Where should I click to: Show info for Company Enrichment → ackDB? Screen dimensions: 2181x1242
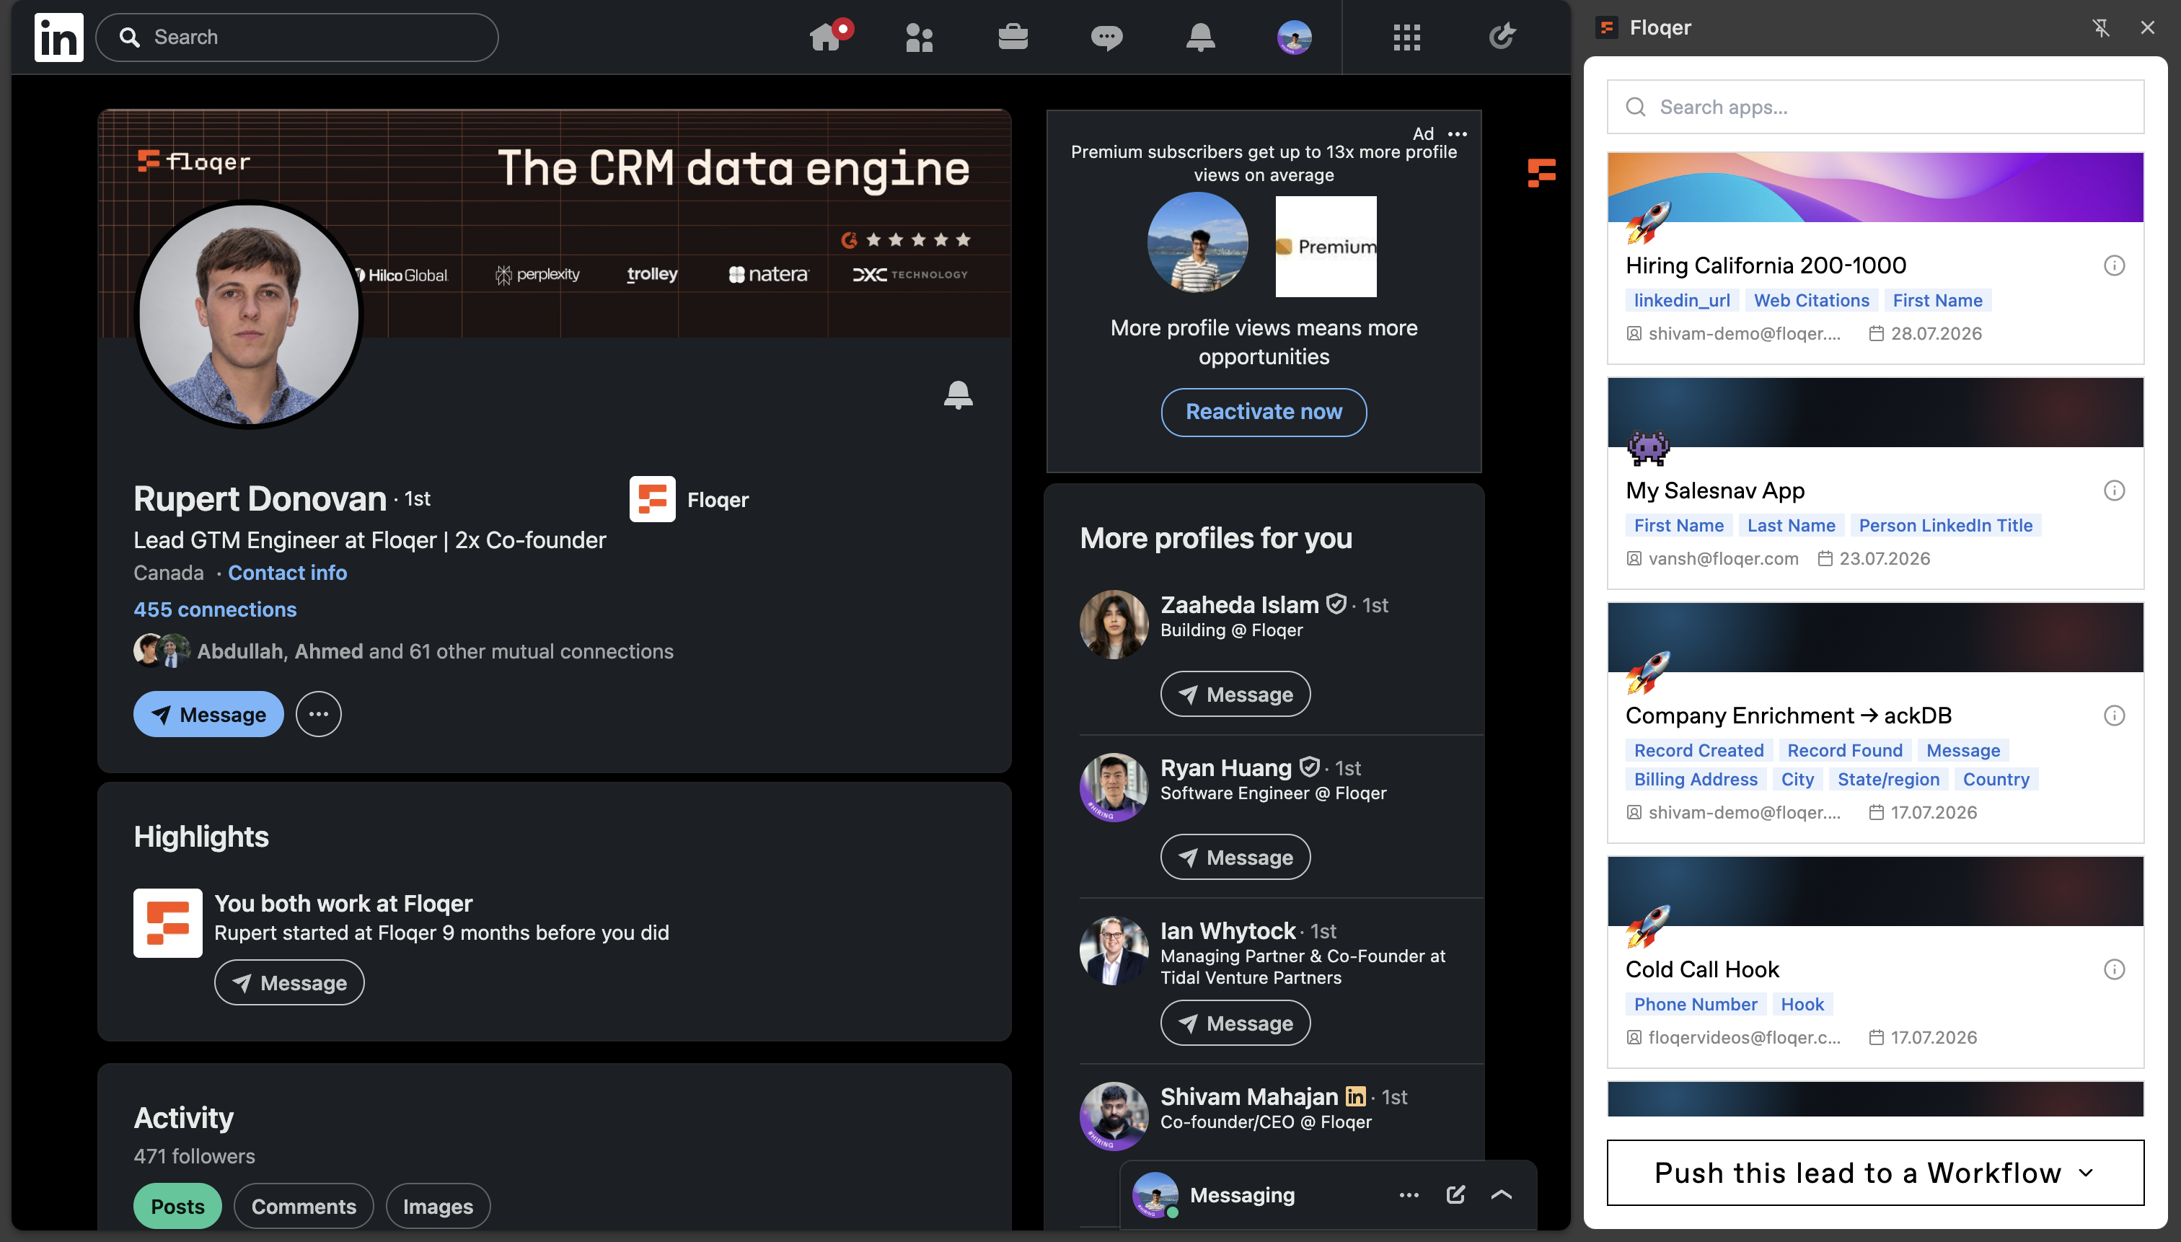click(x=2114, y=715)
